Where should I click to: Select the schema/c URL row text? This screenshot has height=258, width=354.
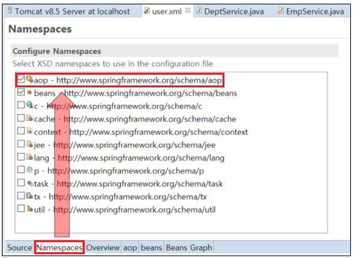[125, 106]
